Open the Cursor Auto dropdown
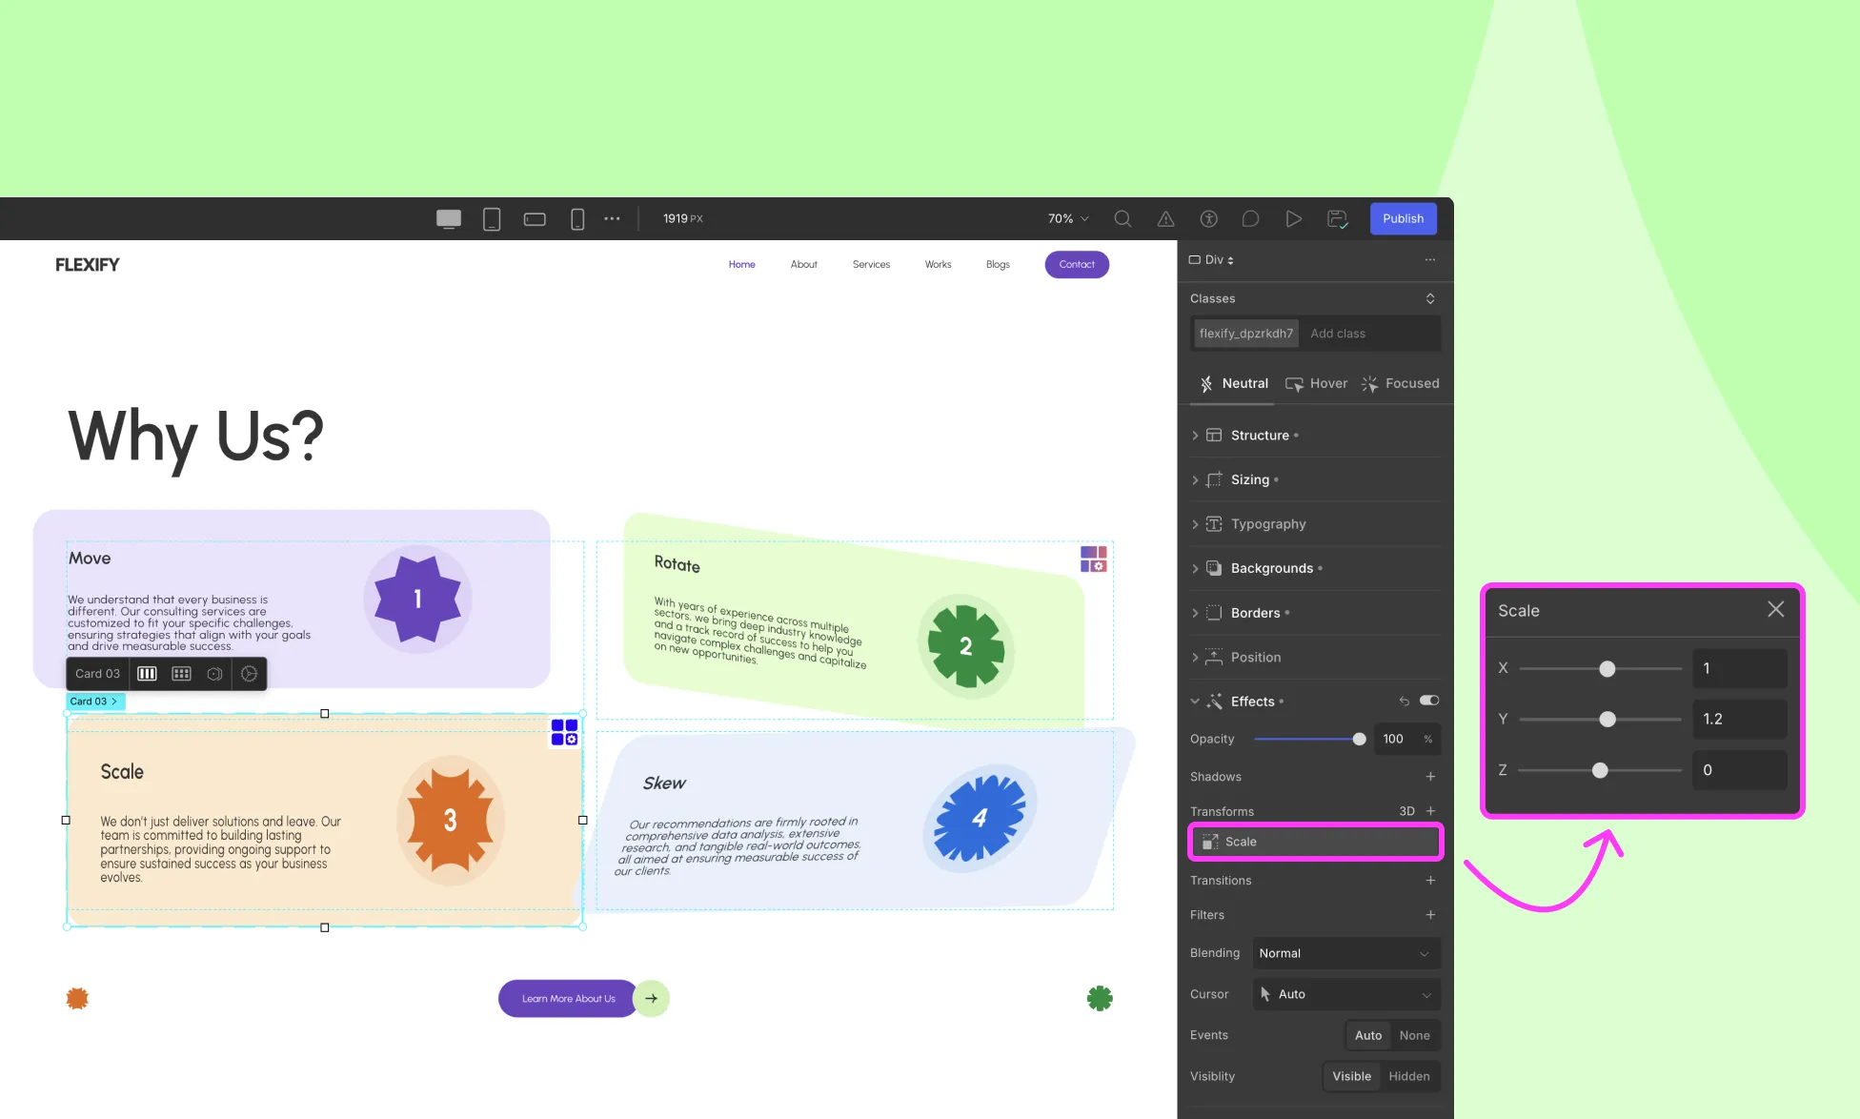Screen dimensions: 1860x1119 [1345, 995]
